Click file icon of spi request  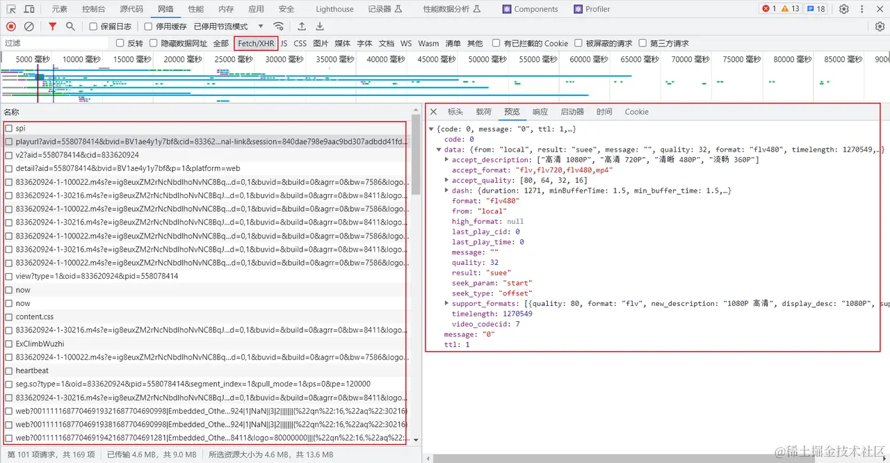pyautogui.click(x=9, y=129)
